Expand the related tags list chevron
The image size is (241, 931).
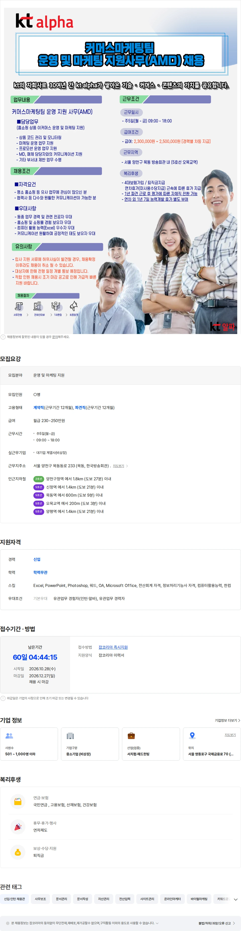click(235, 899)
